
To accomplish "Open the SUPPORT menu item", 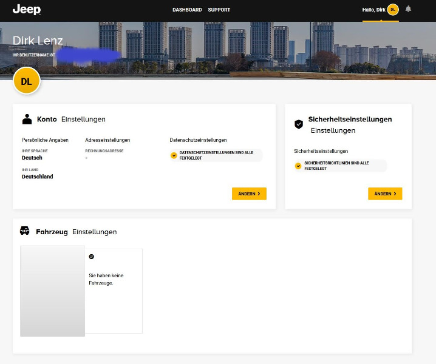I will tap(219, 10).
